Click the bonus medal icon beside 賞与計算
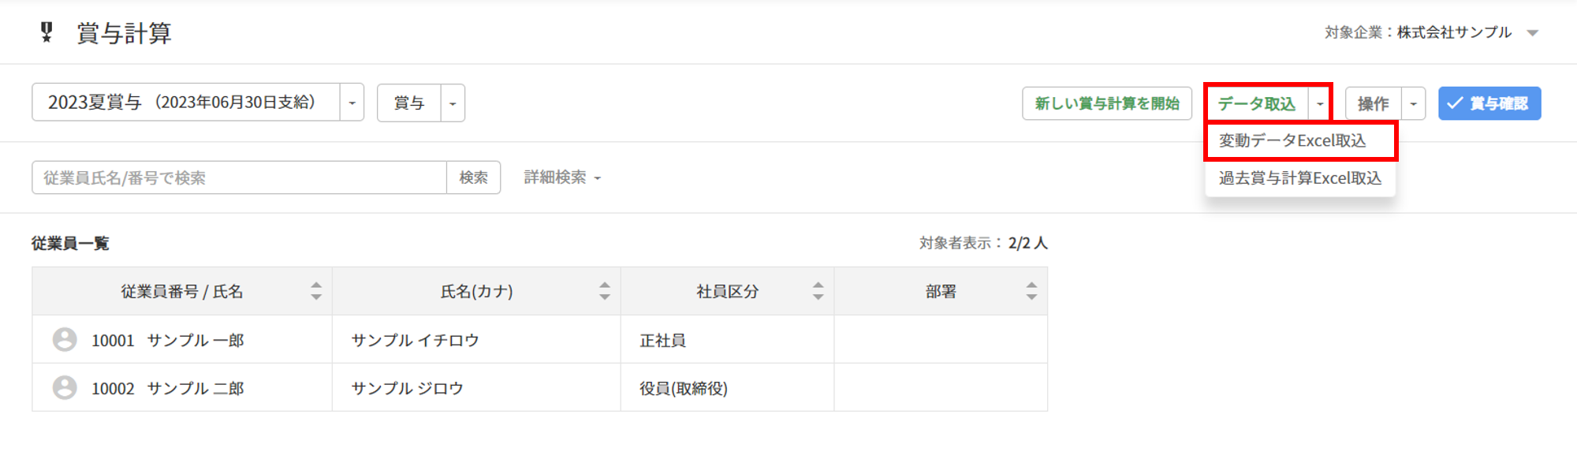The height and width of the screenshot is (452, 1577). click(47, 32)
